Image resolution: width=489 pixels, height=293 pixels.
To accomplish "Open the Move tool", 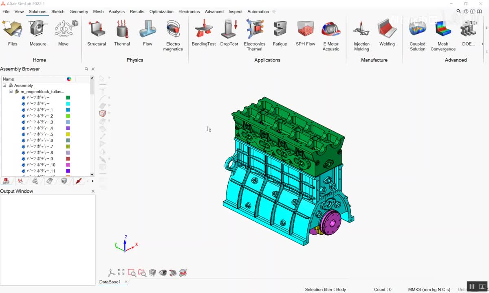I will pos(64,33).
